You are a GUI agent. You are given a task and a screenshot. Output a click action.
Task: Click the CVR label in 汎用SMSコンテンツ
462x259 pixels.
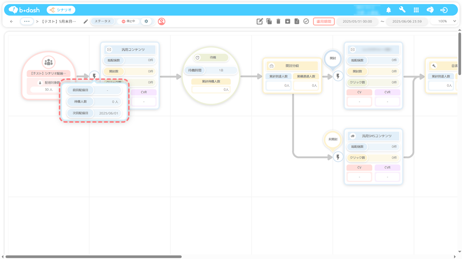388,168
